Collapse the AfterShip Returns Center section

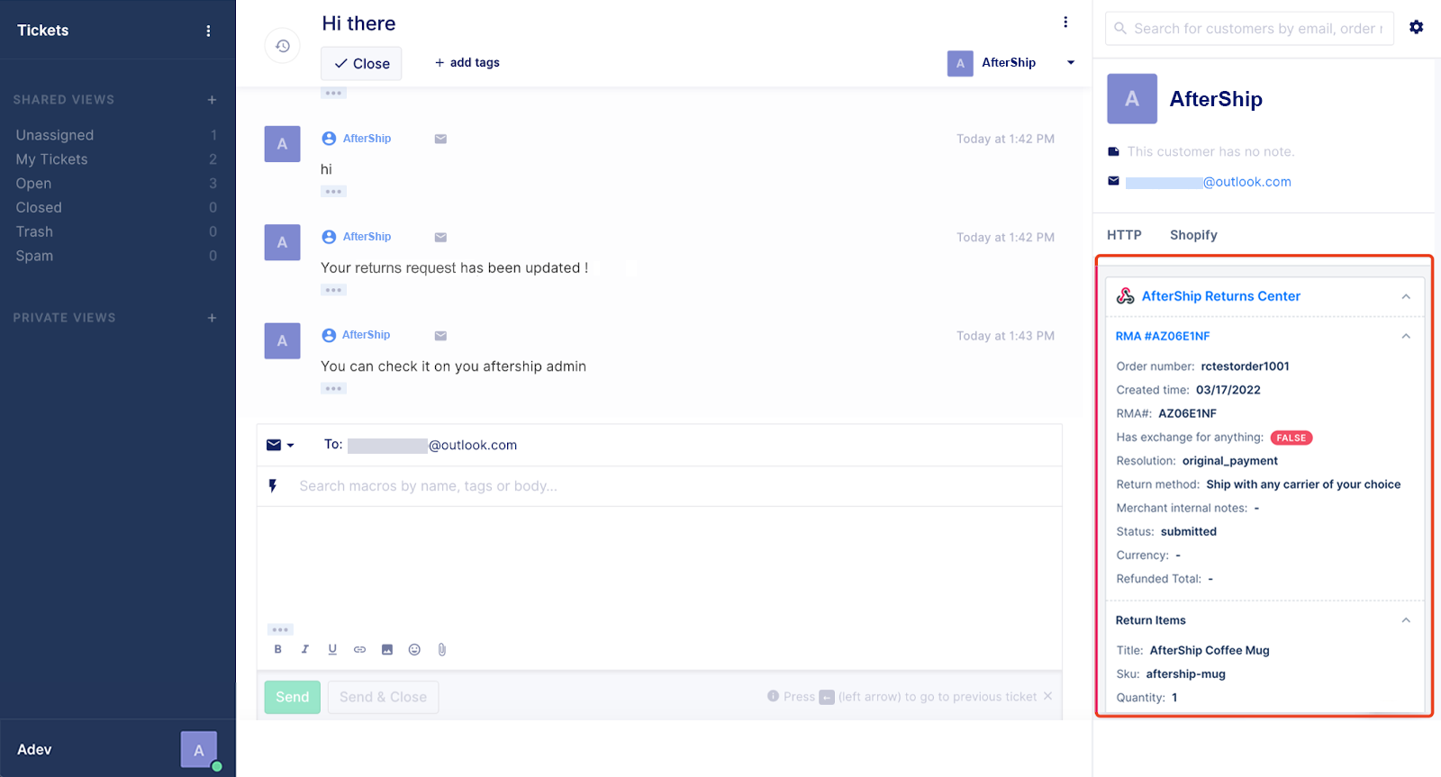(x=1406, y=296)
